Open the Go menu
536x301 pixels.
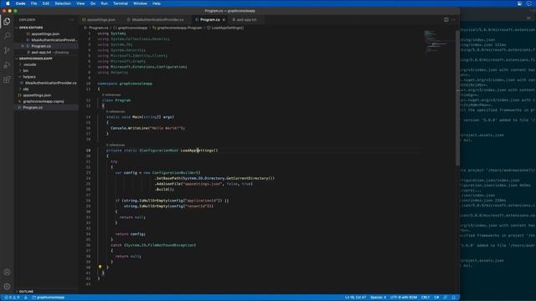(93, 3)
